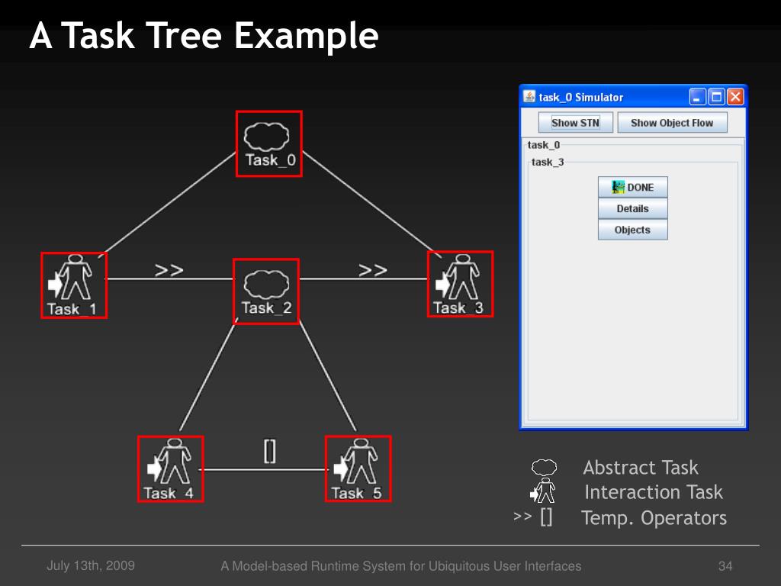Image resolution: width=781 pixels, height=586 pixels.
Task: Select the Task_5 interaction task node
Action: tap(358, 468)
